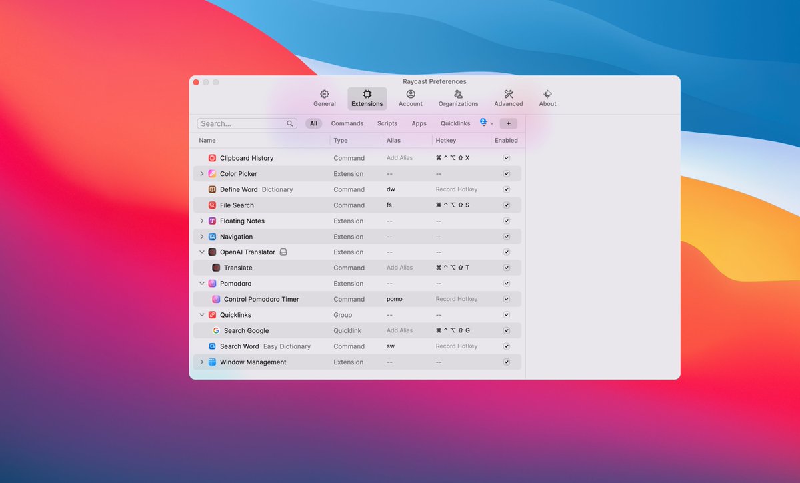Sort by the Name column header
Viewport: 800px width, 483px height.
click(207, 141)
